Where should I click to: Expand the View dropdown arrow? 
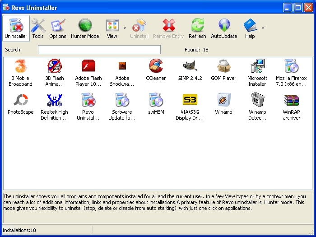(125, 28)
